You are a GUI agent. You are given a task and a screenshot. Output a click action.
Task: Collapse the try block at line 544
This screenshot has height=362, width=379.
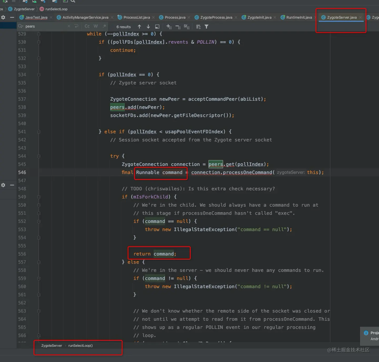pyautogui.click(x=39, y=156)
